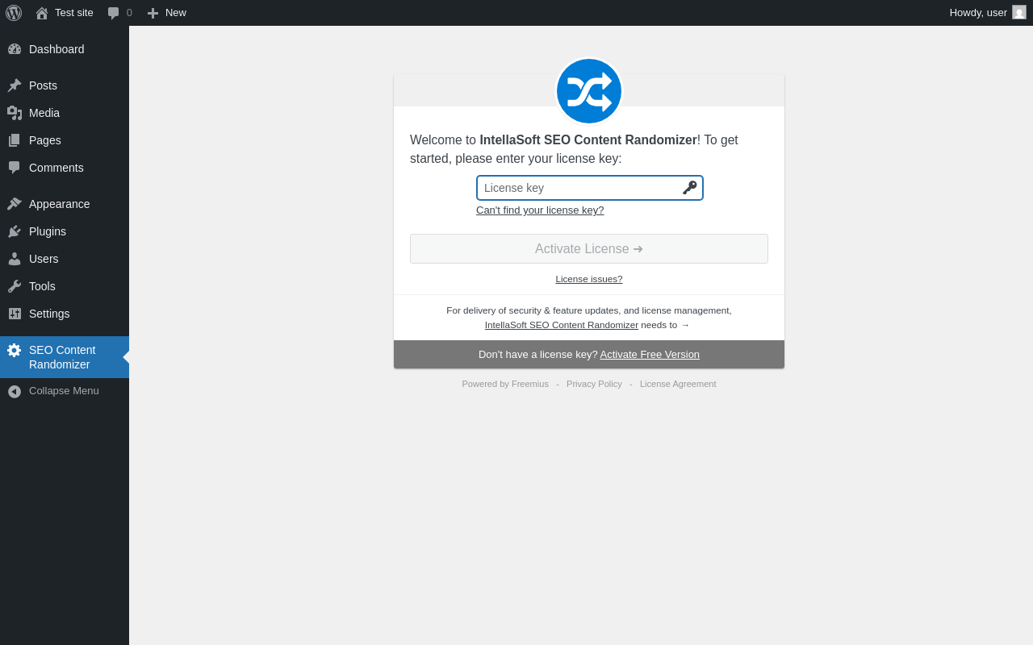
Task: Click the "Don't have a license key?" text
Action: 537,355
